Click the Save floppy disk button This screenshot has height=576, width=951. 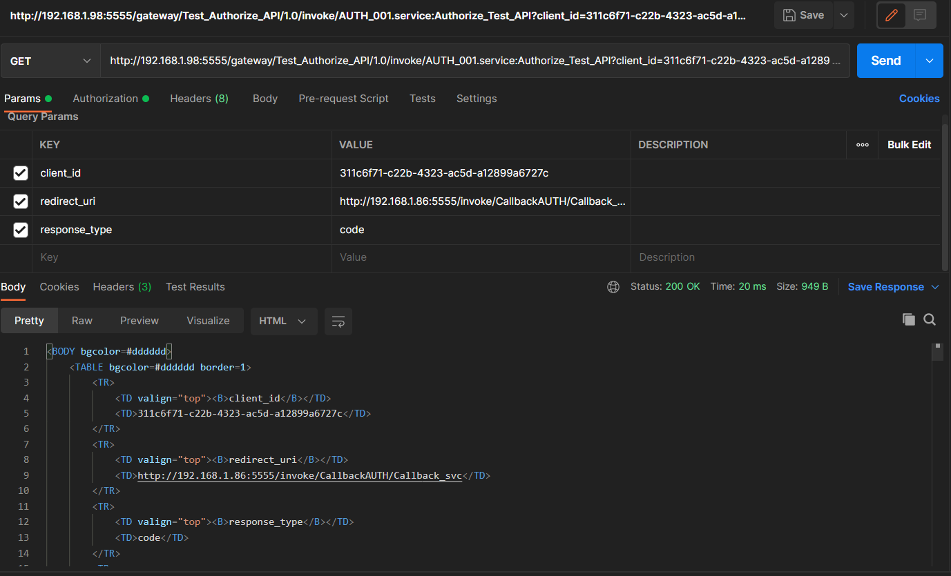pos(804,15)
